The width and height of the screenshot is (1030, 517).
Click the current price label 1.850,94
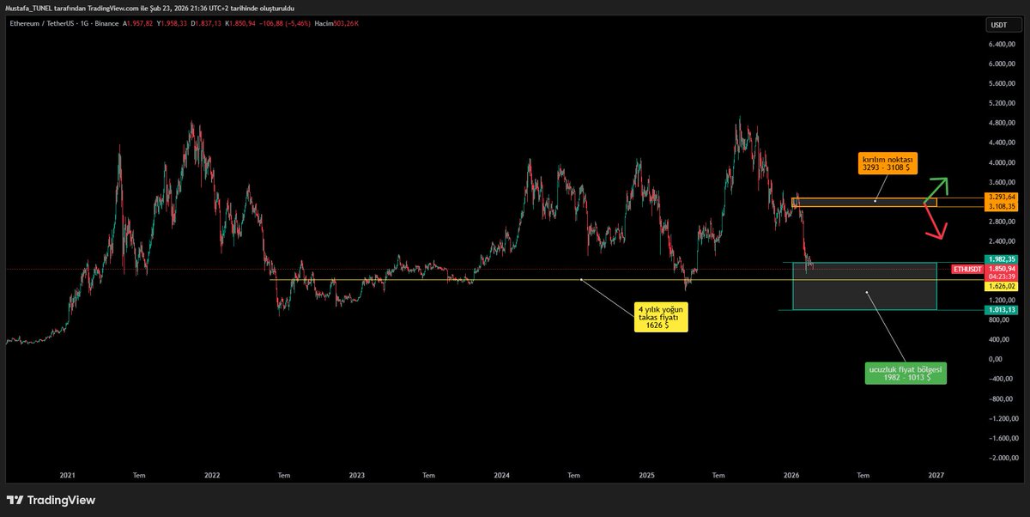point(1000,269)
